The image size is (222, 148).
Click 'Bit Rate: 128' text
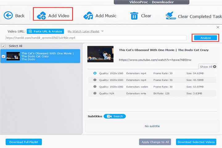161,93
